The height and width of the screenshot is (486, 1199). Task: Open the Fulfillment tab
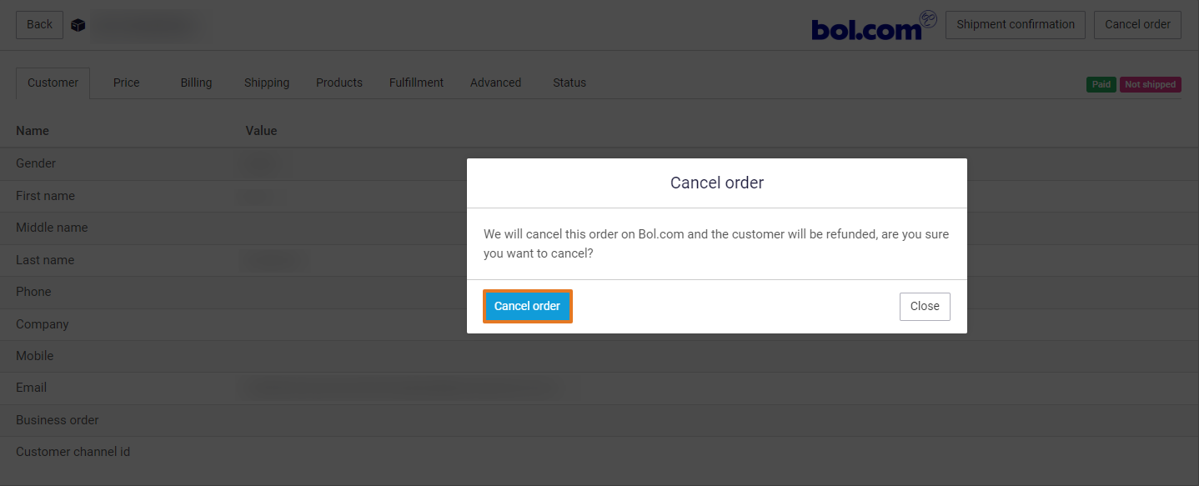[x=416, y=83]
